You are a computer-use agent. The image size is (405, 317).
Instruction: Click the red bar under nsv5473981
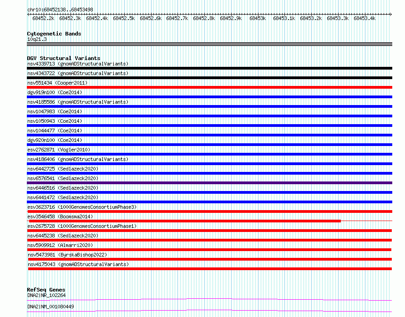click(210, 259)
